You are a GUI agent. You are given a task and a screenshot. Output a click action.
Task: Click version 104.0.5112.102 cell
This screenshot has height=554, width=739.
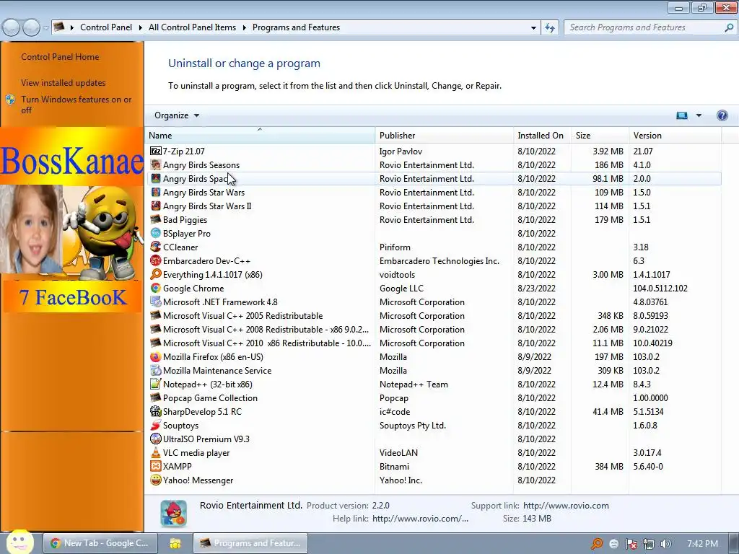(x=660, y=289)
